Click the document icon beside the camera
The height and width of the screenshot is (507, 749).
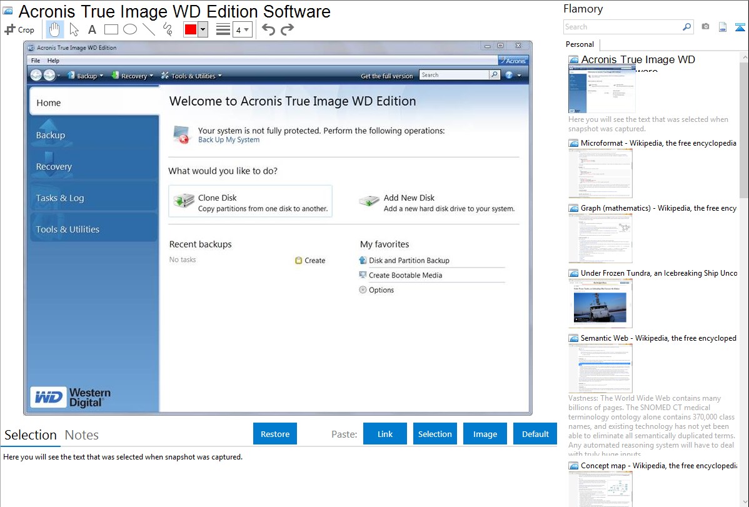pyautogui.click(x=723, y=27)
